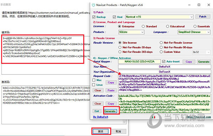213x136 pixels.
Task: Click Generate next to the serial keygen
Action: pyautogui.click(x=204, y=62)
